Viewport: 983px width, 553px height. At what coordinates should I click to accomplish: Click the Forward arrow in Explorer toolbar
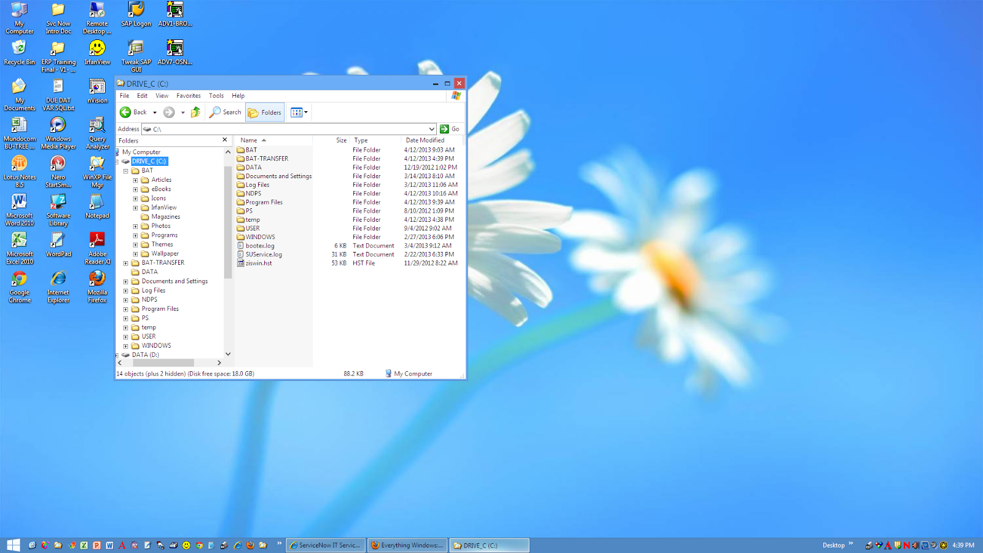(169, 112)
